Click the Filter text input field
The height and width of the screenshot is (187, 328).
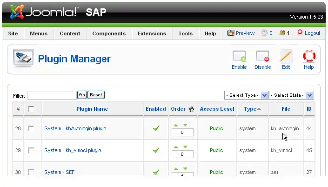(x=52, y=95)
